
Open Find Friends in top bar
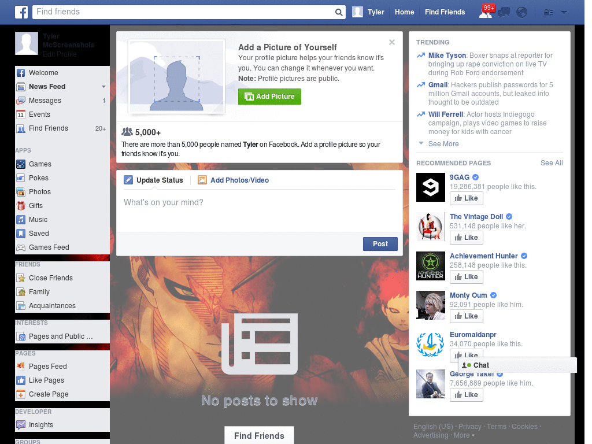[x=445, y=12]
